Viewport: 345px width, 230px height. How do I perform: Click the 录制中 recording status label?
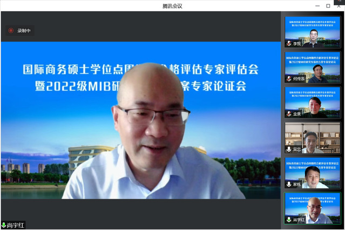point(24,31)
